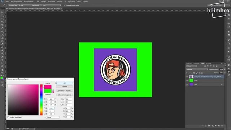Select the Lab a radio button
This screenshot has width=231, height=130.
point(61,102)
